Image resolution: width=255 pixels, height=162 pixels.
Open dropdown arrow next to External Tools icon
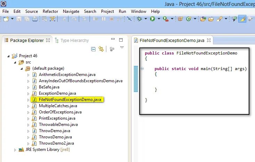point(172,19)
